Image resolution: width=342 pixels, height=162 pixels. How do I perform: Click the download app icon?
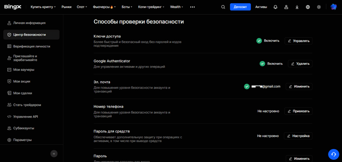[297, 7]
